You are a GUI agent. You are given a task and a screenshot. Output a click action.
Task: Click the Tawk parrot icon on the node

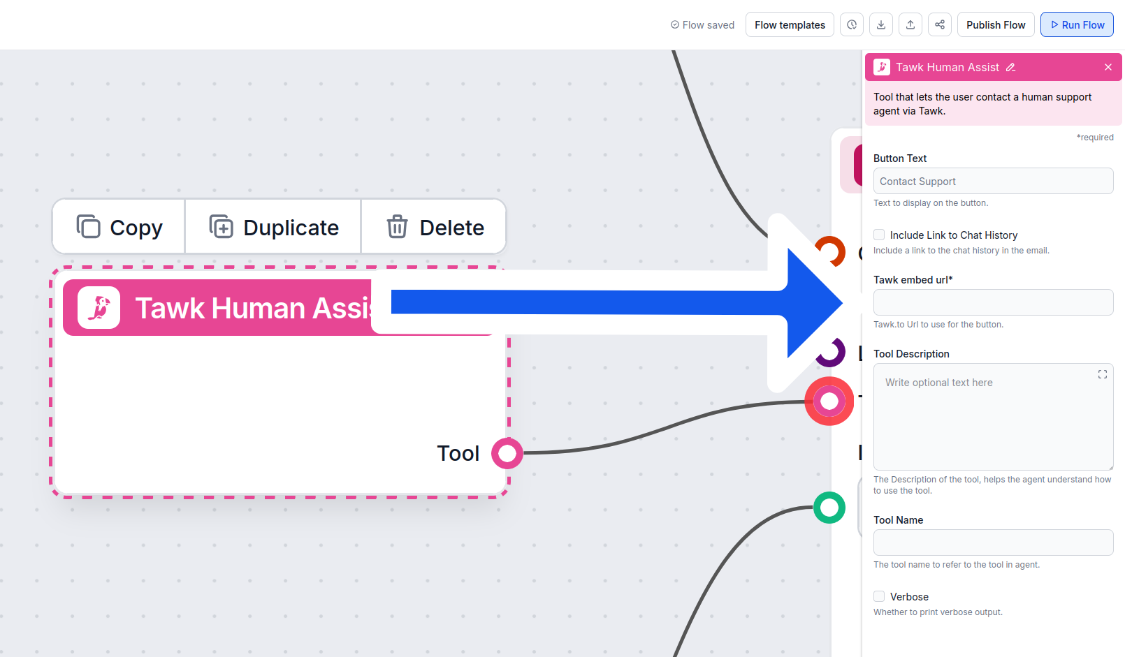pyautogui.click(x=99, y=308)
